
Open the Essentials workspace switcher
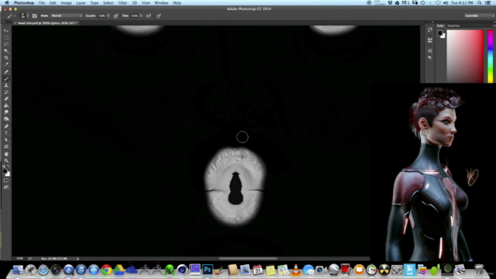click(479, 15)
